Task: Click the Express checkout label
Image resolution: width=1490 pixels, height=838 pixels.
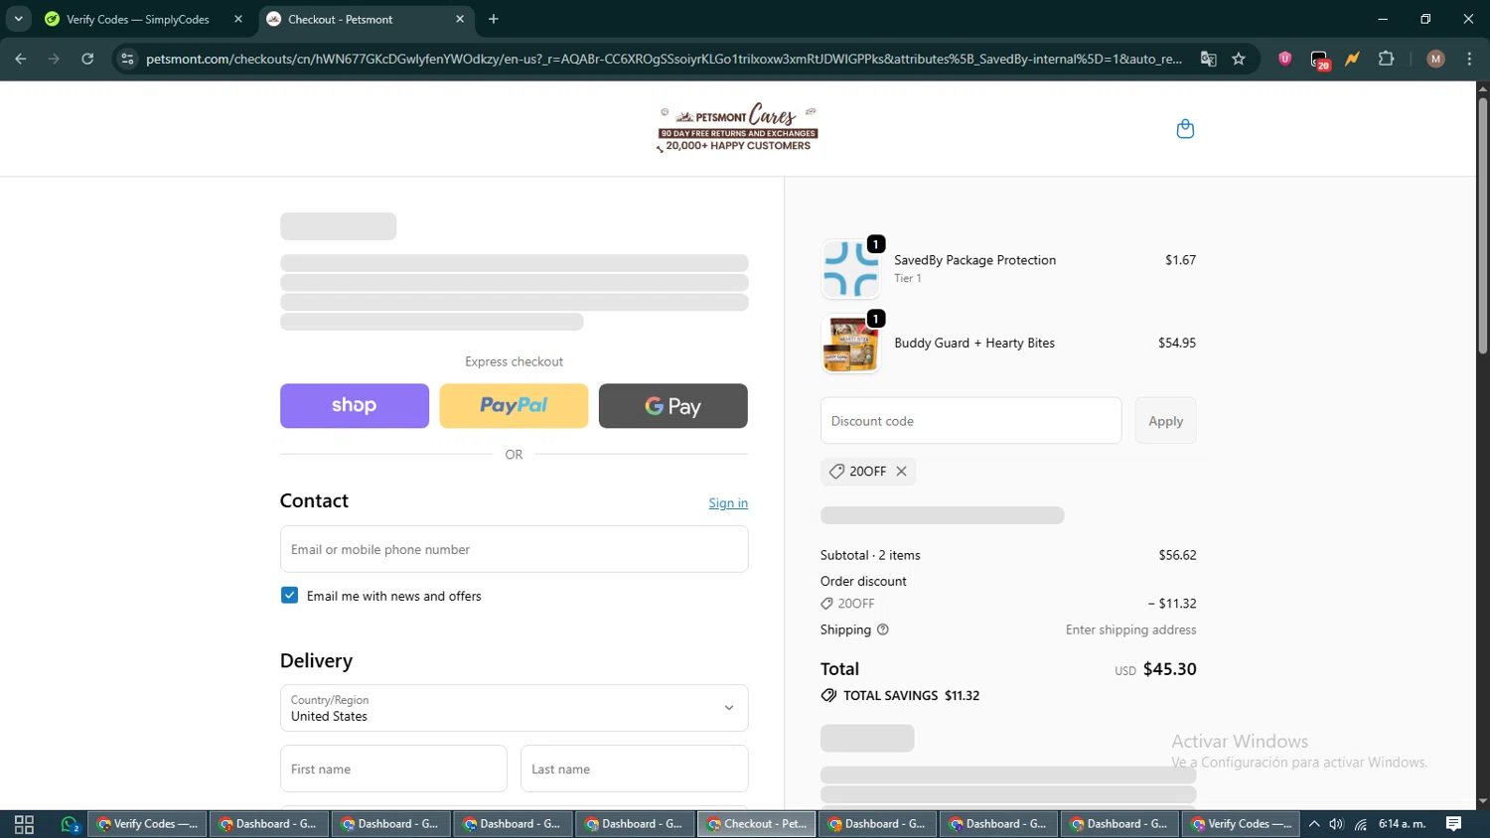Action: pos(514,362)
